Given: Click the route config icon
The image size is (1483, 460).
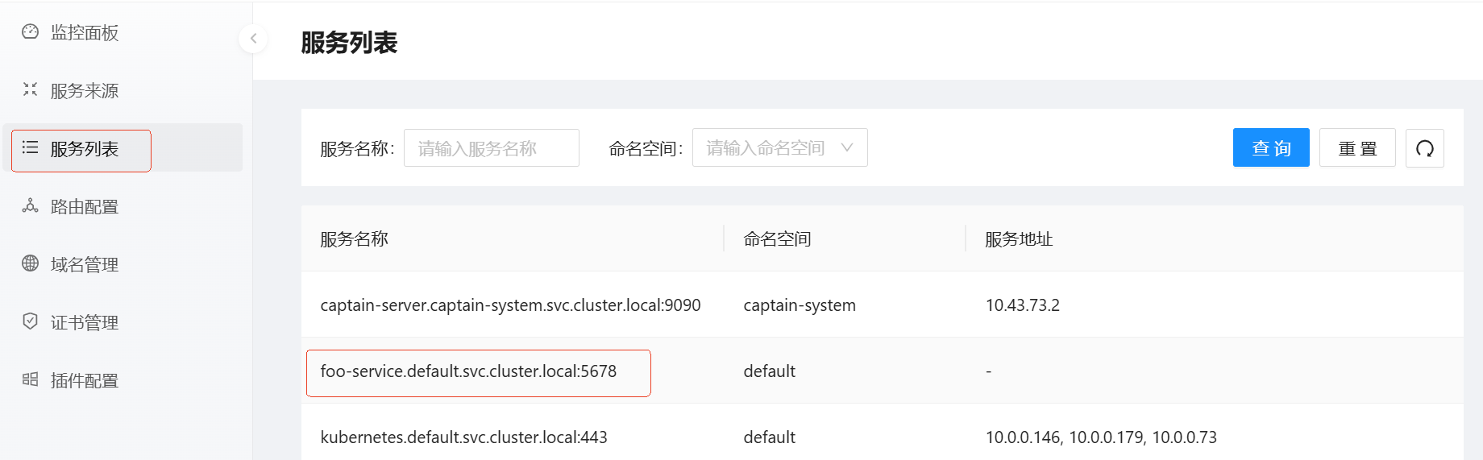Looking at the screenshot, I should click(31, 206).
